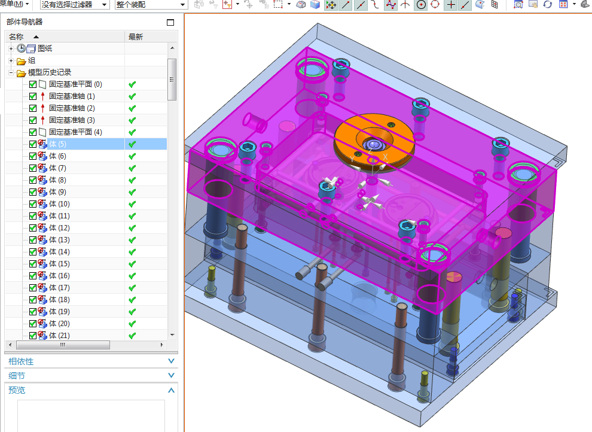Screen dimensions: 592x432
Task: Toggle the midpoint snap icon
Action: point(361,5)
